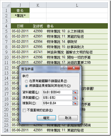111x136 pixels.
Task: Click the select-all corner triangle of sheet
Action: tap(6, 5)
